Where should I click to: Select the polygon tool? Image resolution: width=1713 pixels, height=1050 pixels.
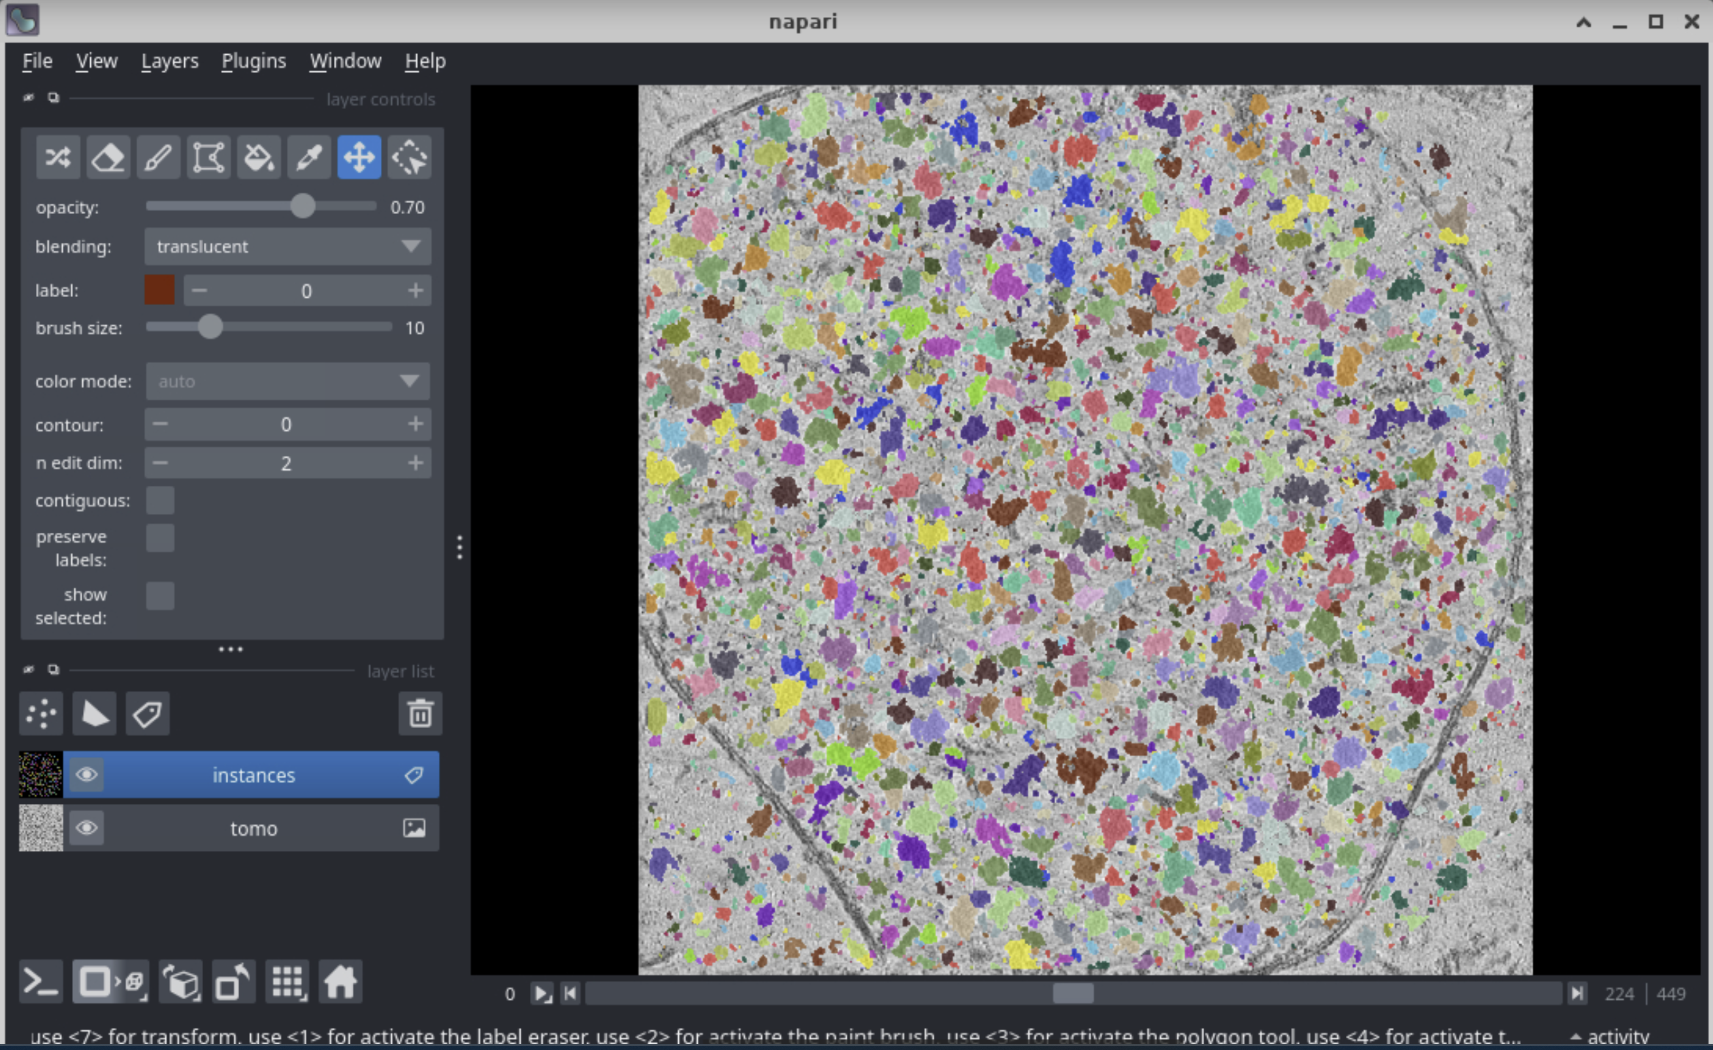pyautogui.click(x=208, y=158)
